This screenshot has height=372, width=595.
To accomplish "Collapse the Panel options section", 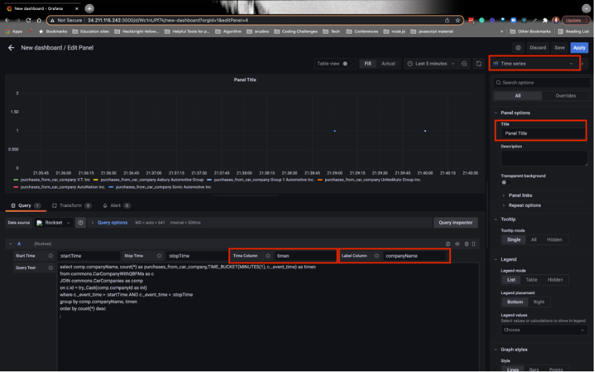I will tap(515, 113).
